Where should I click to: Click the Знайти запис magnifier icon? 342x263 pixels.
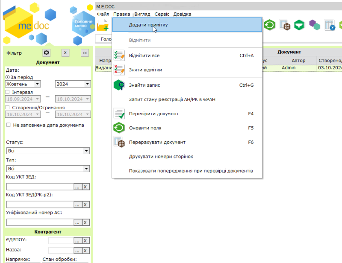click(x=119, y=85)
